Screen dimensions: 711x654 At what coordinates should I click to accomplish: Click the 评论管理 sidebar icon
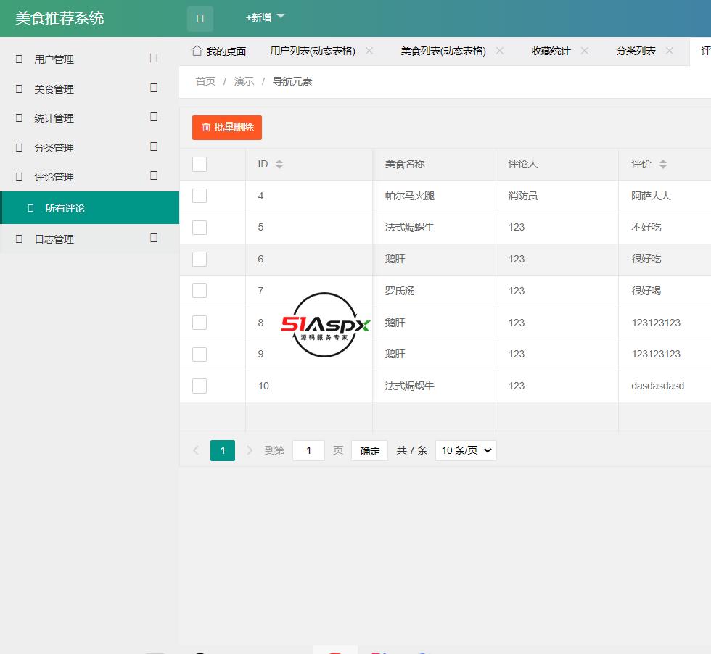pyautogui.click(x=18, y=176)
